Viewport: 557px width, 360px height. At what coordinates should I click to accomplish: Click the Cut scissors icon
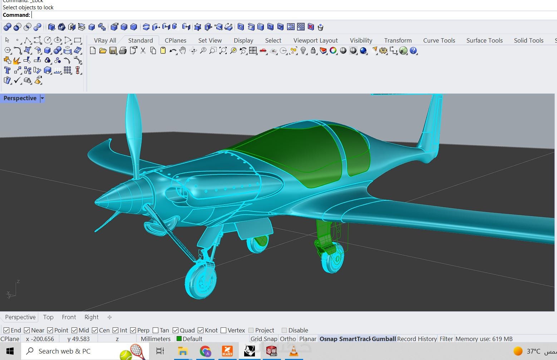[x=143, y=51]
